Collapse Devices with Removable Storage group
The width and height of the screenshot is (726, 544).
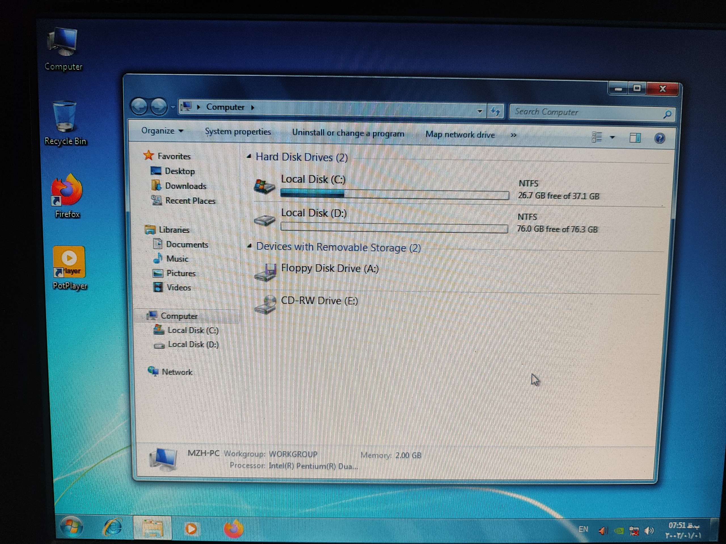[250, 246]
